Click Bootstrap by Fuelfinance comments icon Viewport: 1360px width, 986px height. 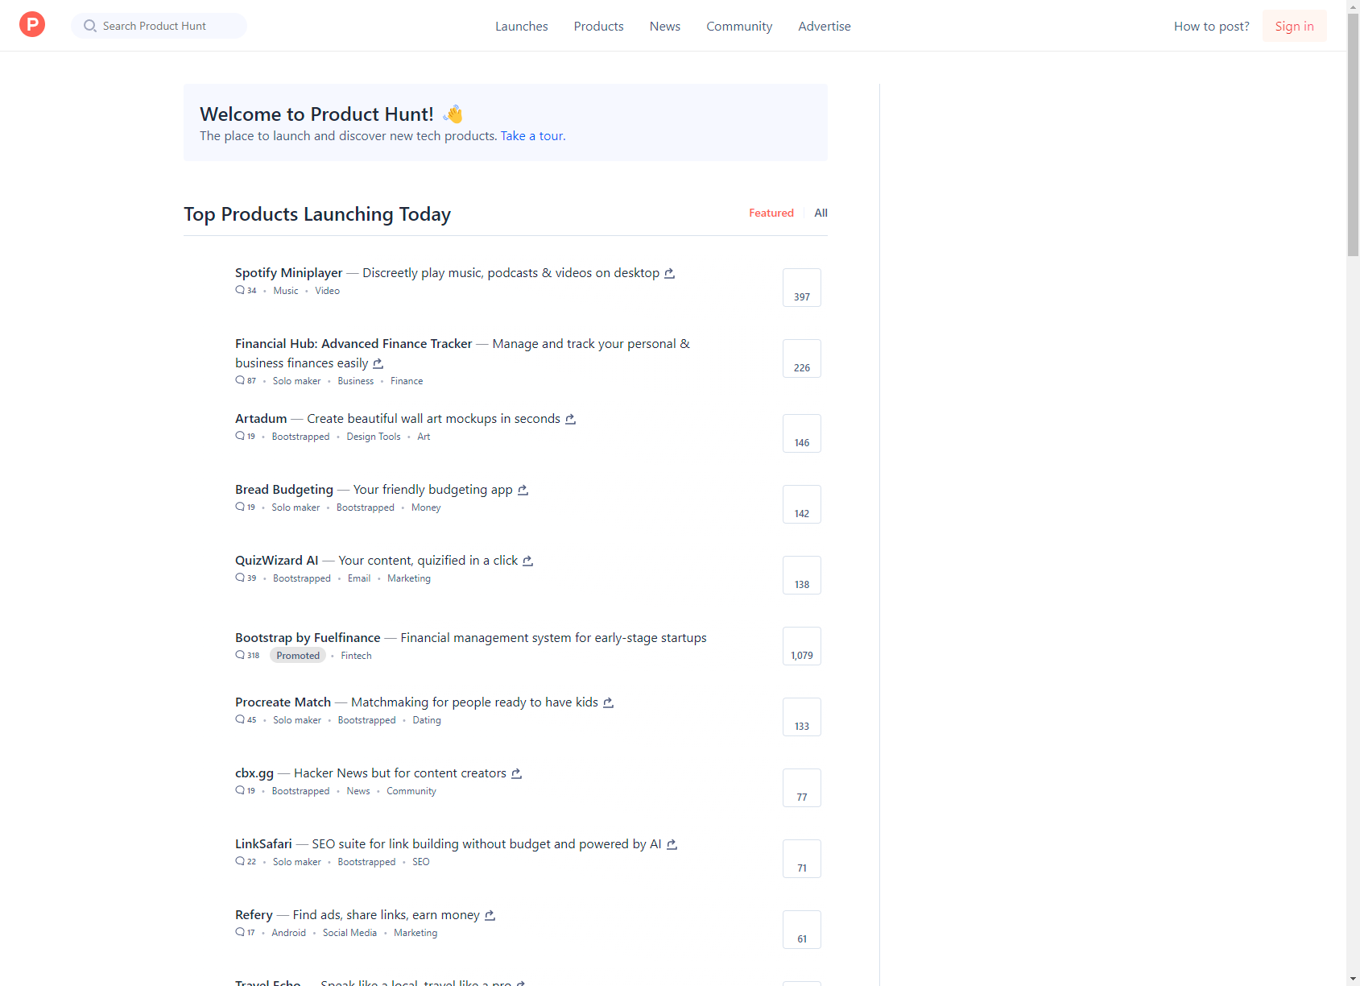coord(240,655)
